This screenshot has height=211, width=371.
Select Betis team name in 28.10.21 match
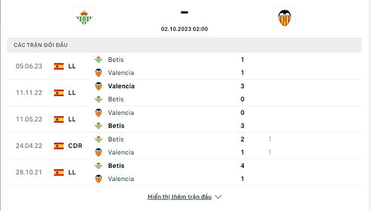tap(116, 166)
